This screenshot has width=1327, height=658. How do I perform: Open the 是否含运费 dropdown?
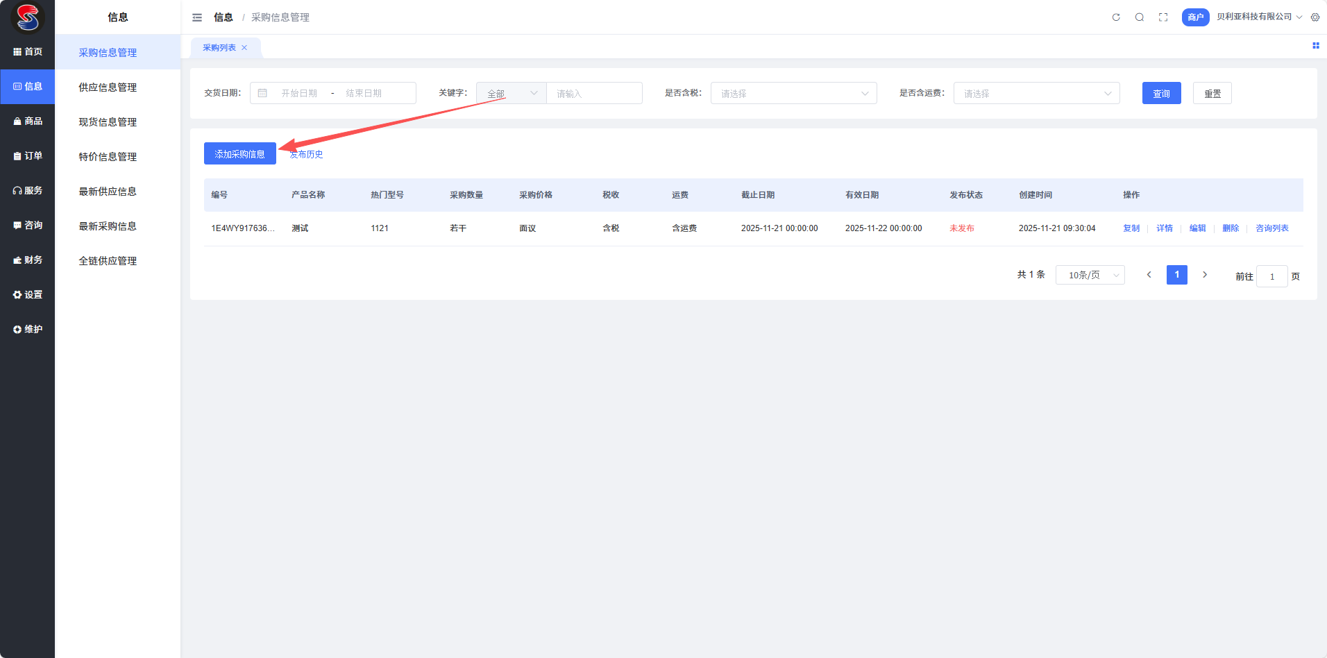pyautogui.click(x=1036, y=93)
